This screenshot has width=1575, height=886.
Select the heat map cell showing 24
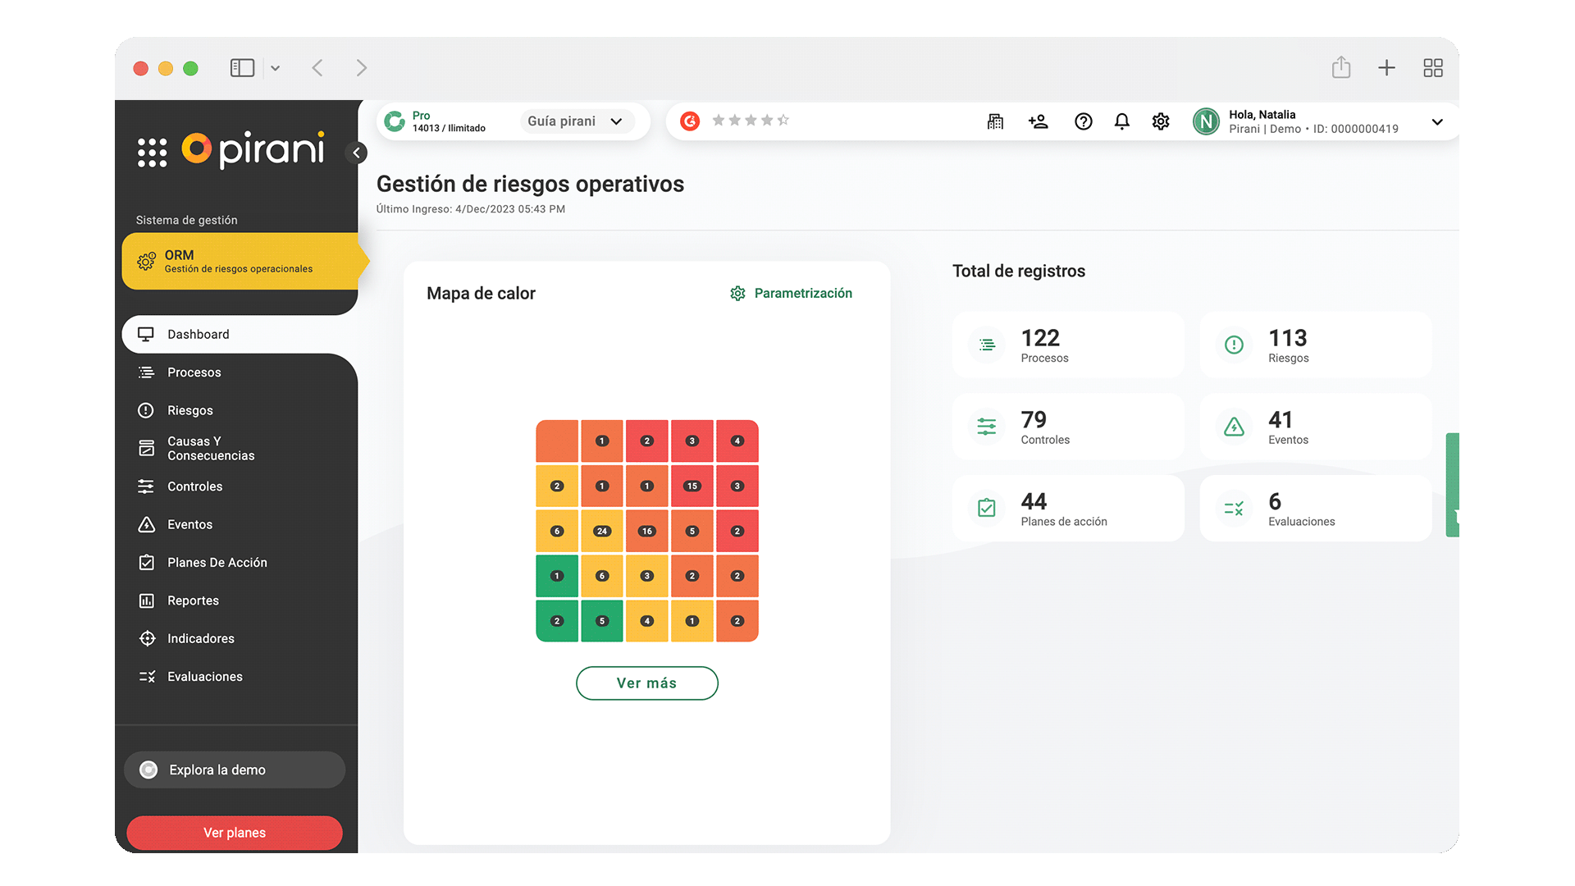[x=602, y=531]
